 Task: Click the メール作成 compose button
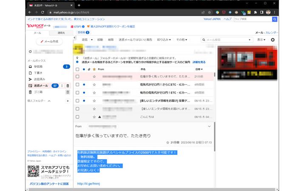[x=49, y=41]
